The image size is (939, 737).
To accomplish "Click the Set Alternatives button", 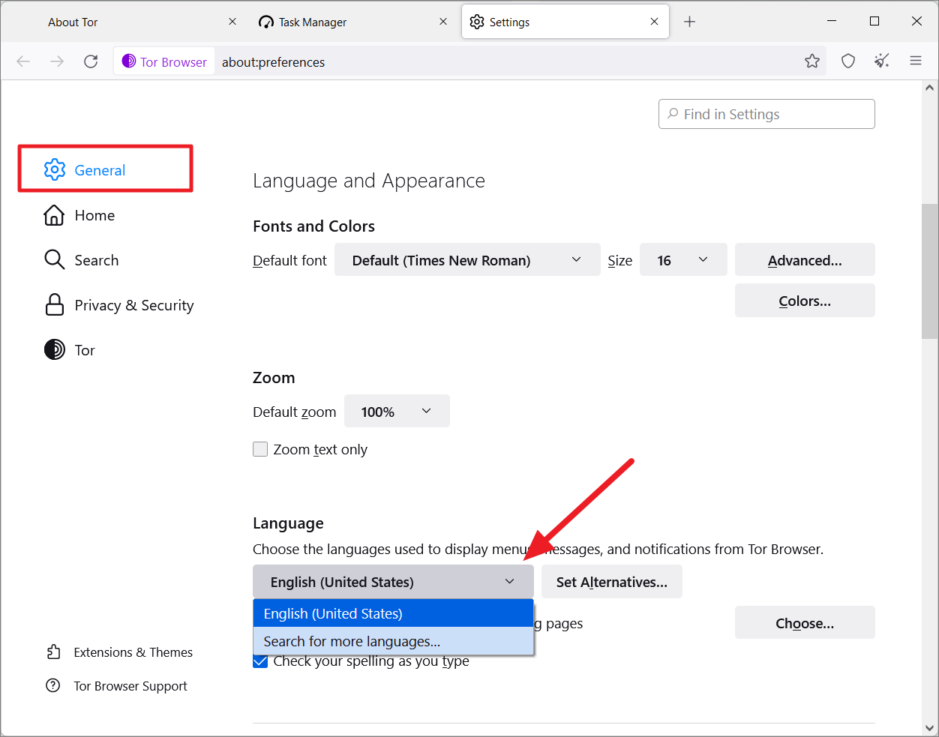I will click(612, 582).
